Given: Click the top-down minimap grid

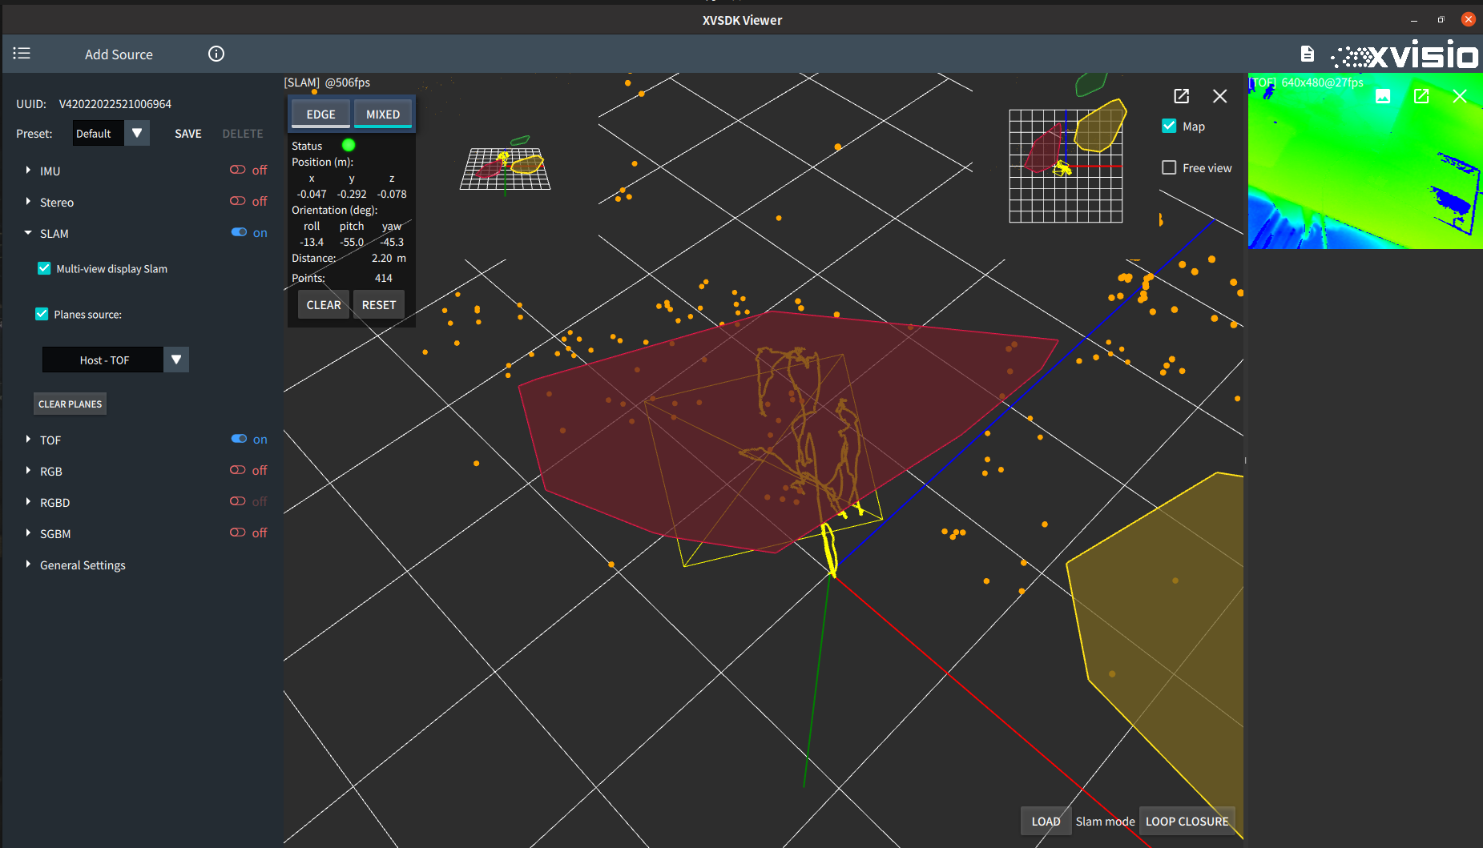Looking at the screenshot, I should pyautogui.click(x=1066, y=166).
